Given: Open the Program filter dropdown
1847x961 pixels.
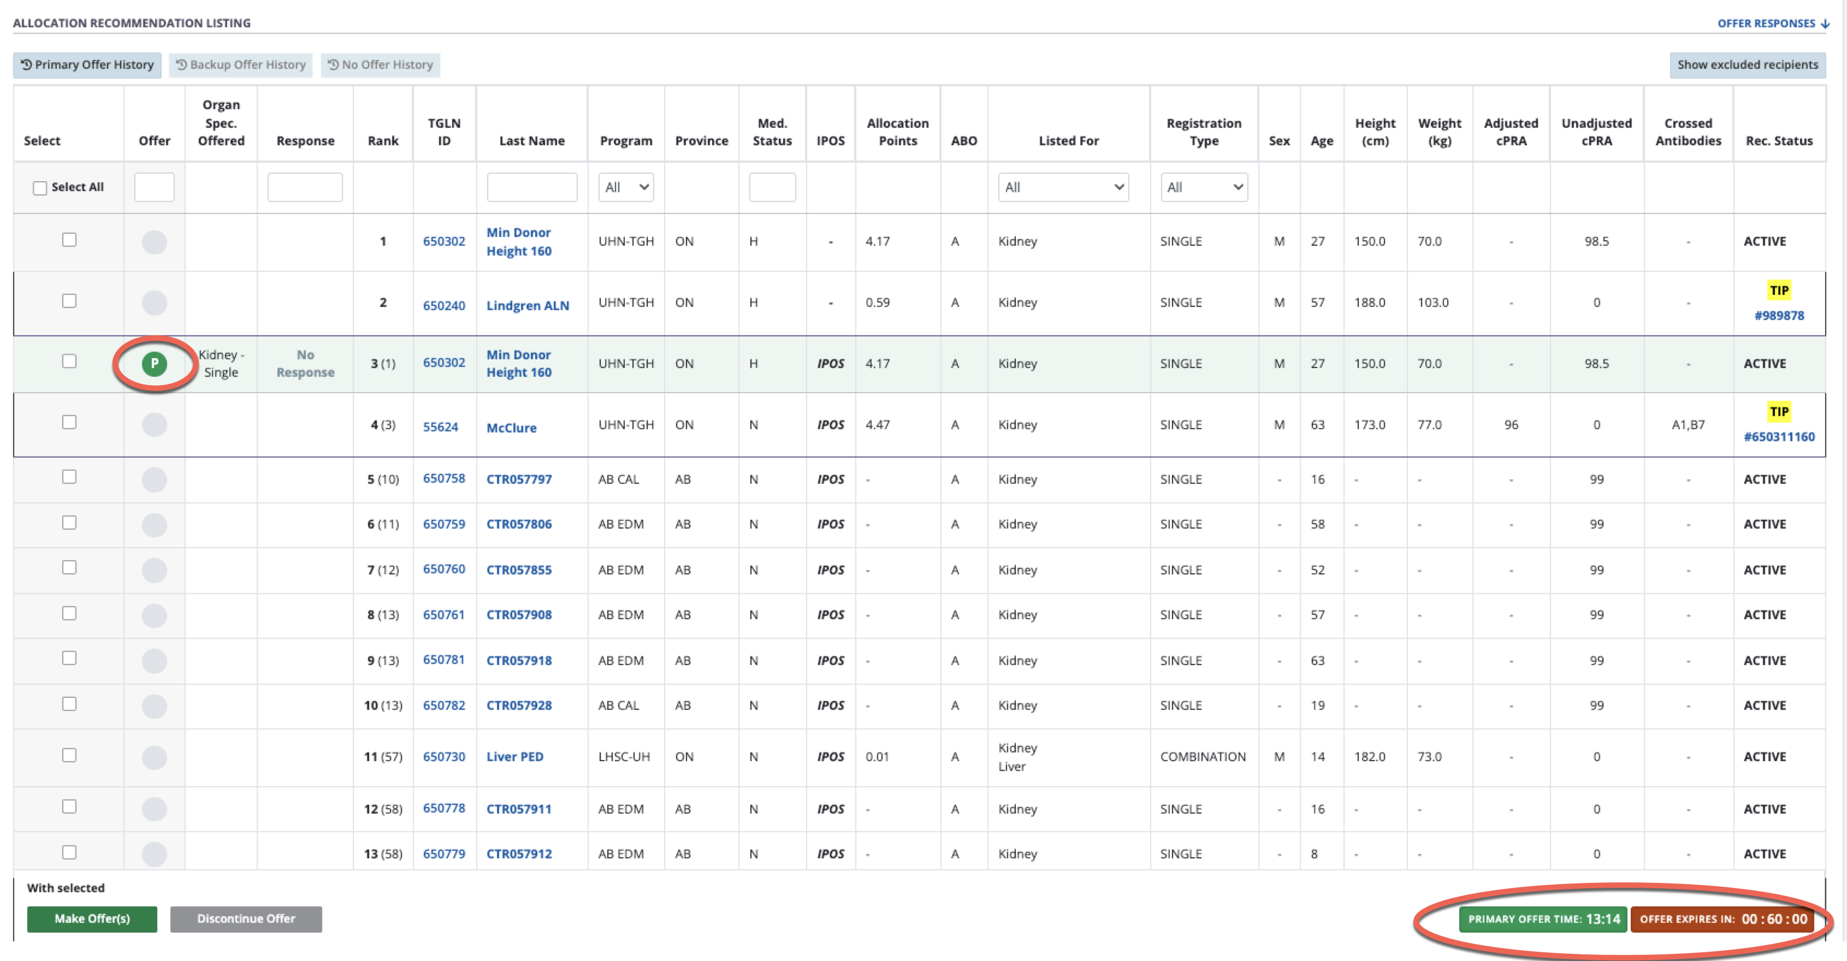Looking at the screenshot, I should click(x=625, y=187).
